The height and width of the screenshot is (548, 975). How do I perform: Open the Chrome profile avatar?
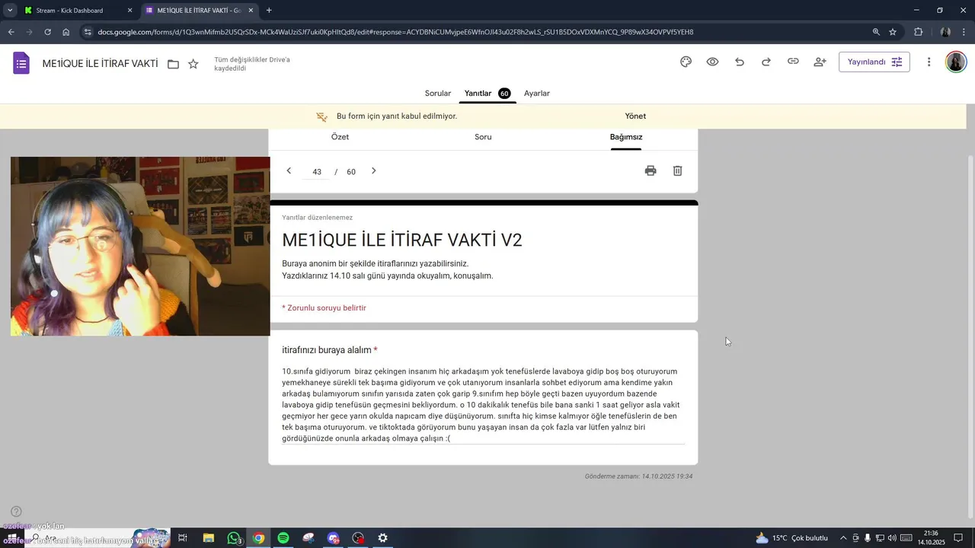(945, 32)
